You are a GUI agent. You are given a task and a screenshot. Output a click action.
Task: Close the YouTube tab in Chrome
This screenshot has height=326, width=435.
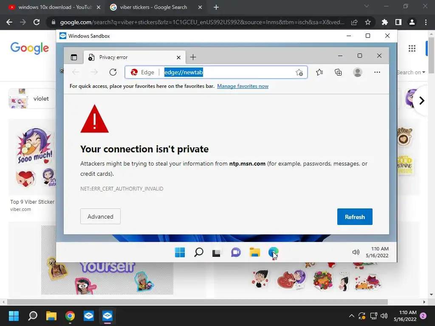click(99, 7)
